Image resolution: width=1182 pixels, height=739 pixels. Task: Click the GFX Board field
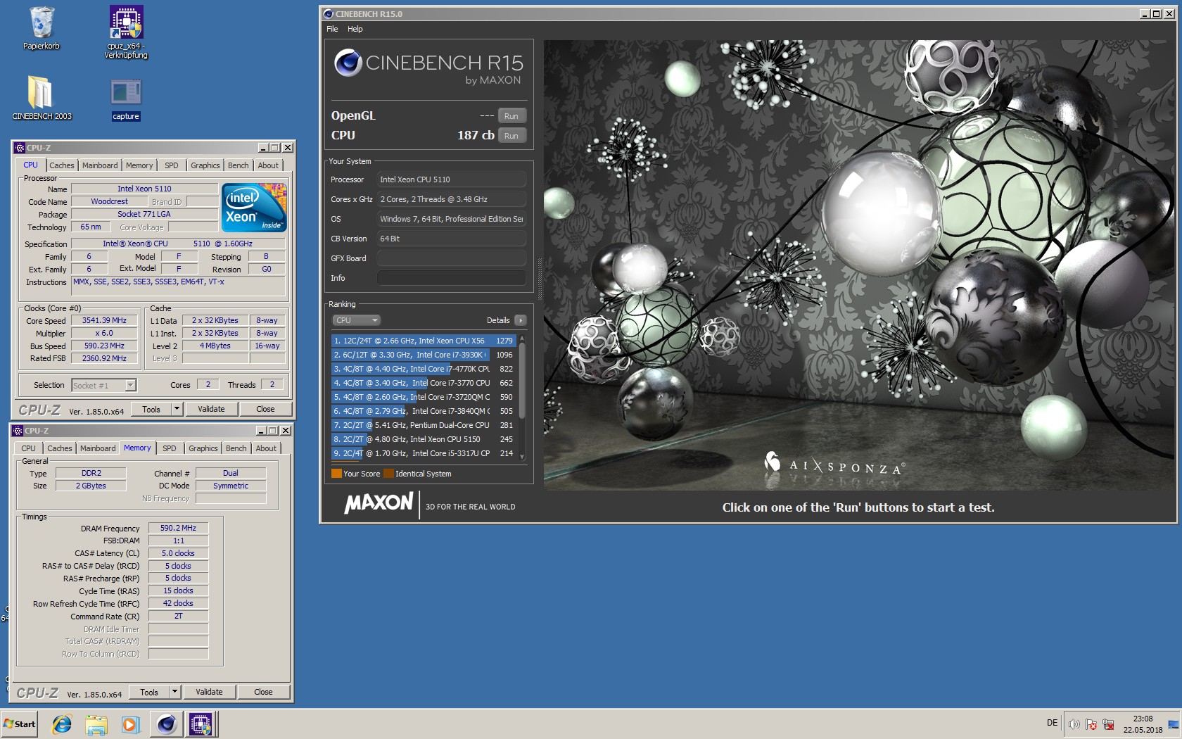[x=451, y=258]
